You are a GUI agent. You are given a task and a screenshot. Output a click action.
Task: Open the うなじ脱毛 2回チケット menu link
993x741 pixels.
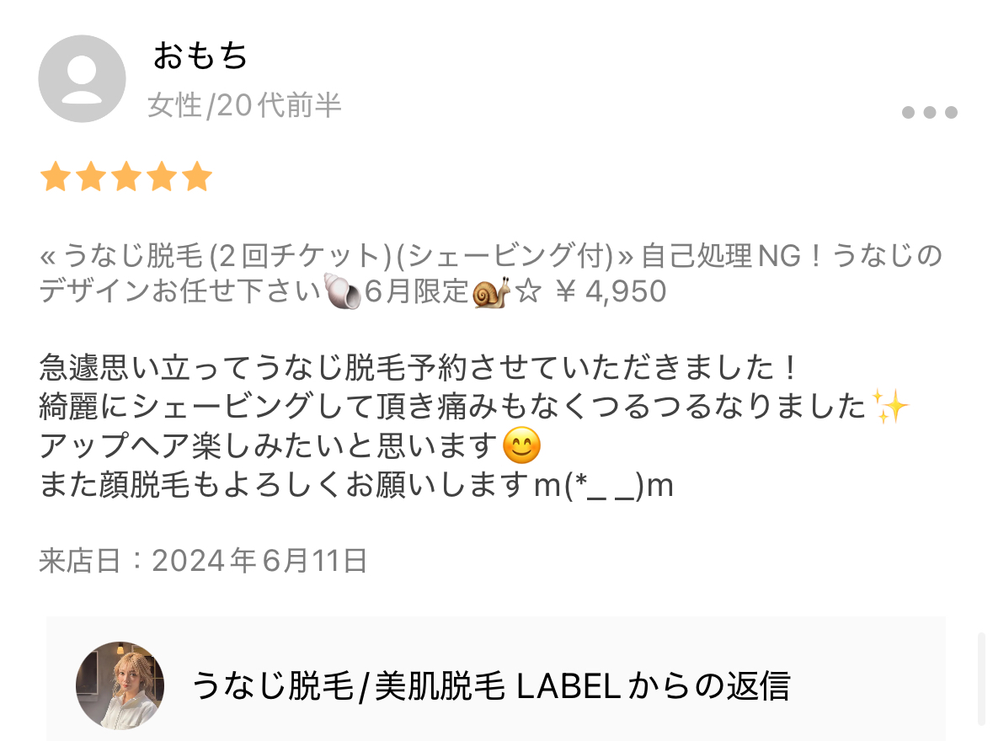pos(491,273)
